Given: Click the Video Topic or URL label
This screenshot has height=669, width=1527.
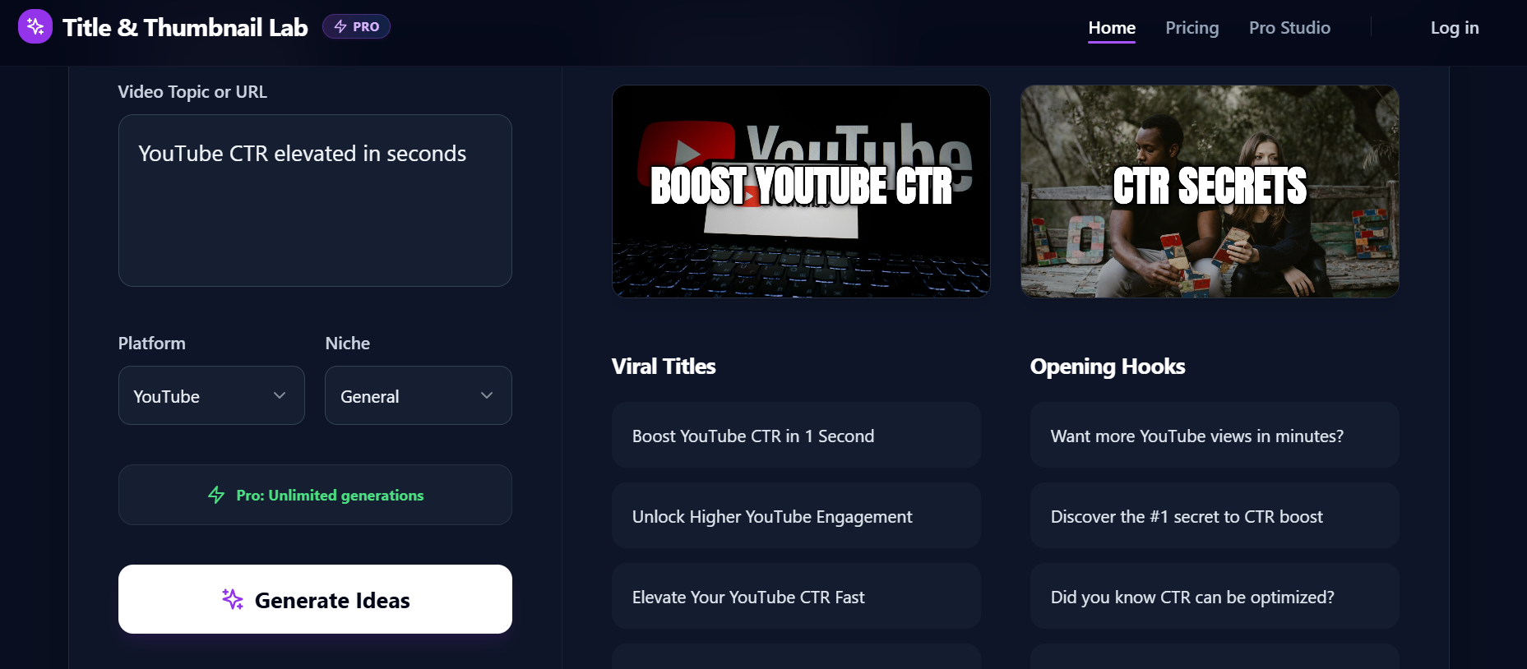Looking at the screenshot, I should coord(192,92).
